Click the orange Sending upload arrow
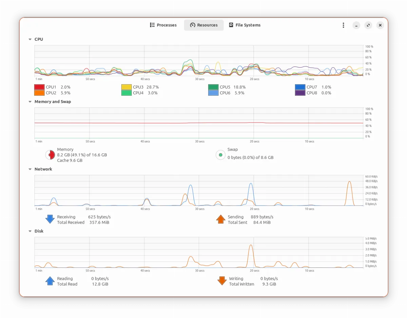Viewport: 407px width, 318px height. (221, 219)
